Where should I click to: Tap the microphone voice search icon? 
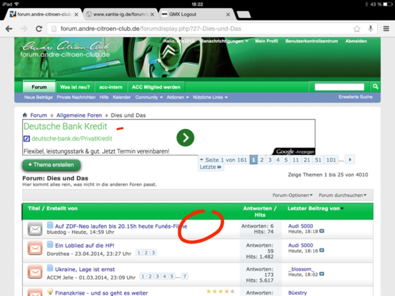tap(370, 29)
